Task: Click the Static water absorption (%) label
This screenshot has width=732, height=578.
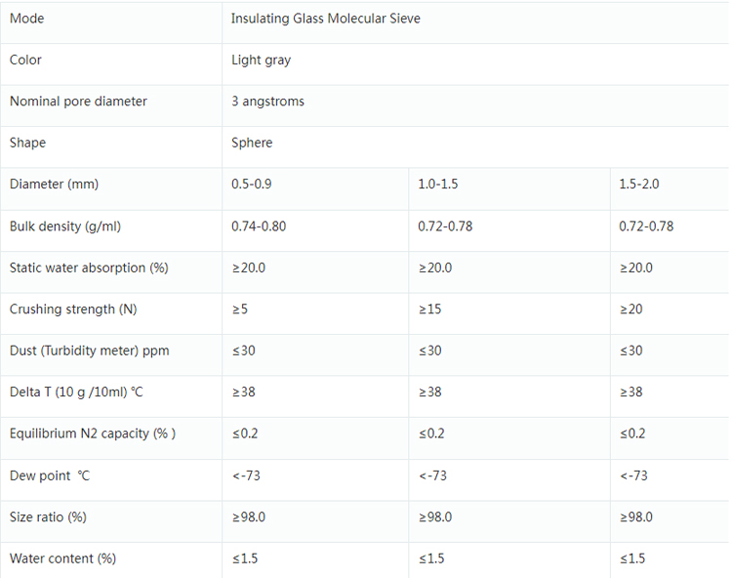Action: point(89,268)
